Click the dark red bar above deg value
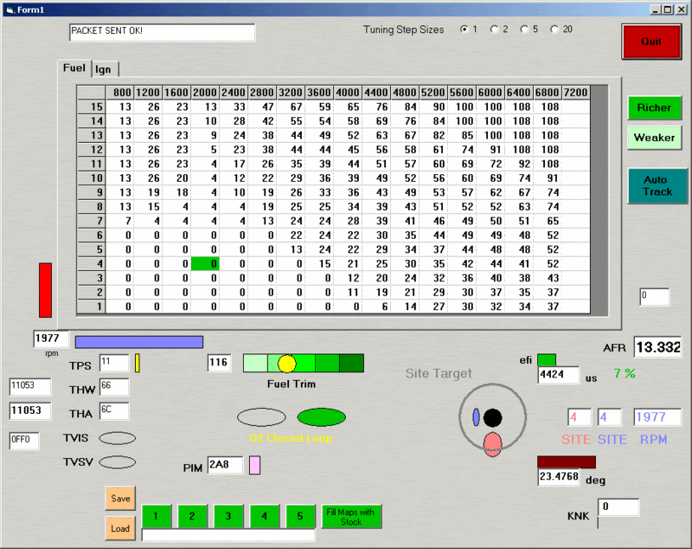Viewport: 692px width, 549px height. (567, 462)
